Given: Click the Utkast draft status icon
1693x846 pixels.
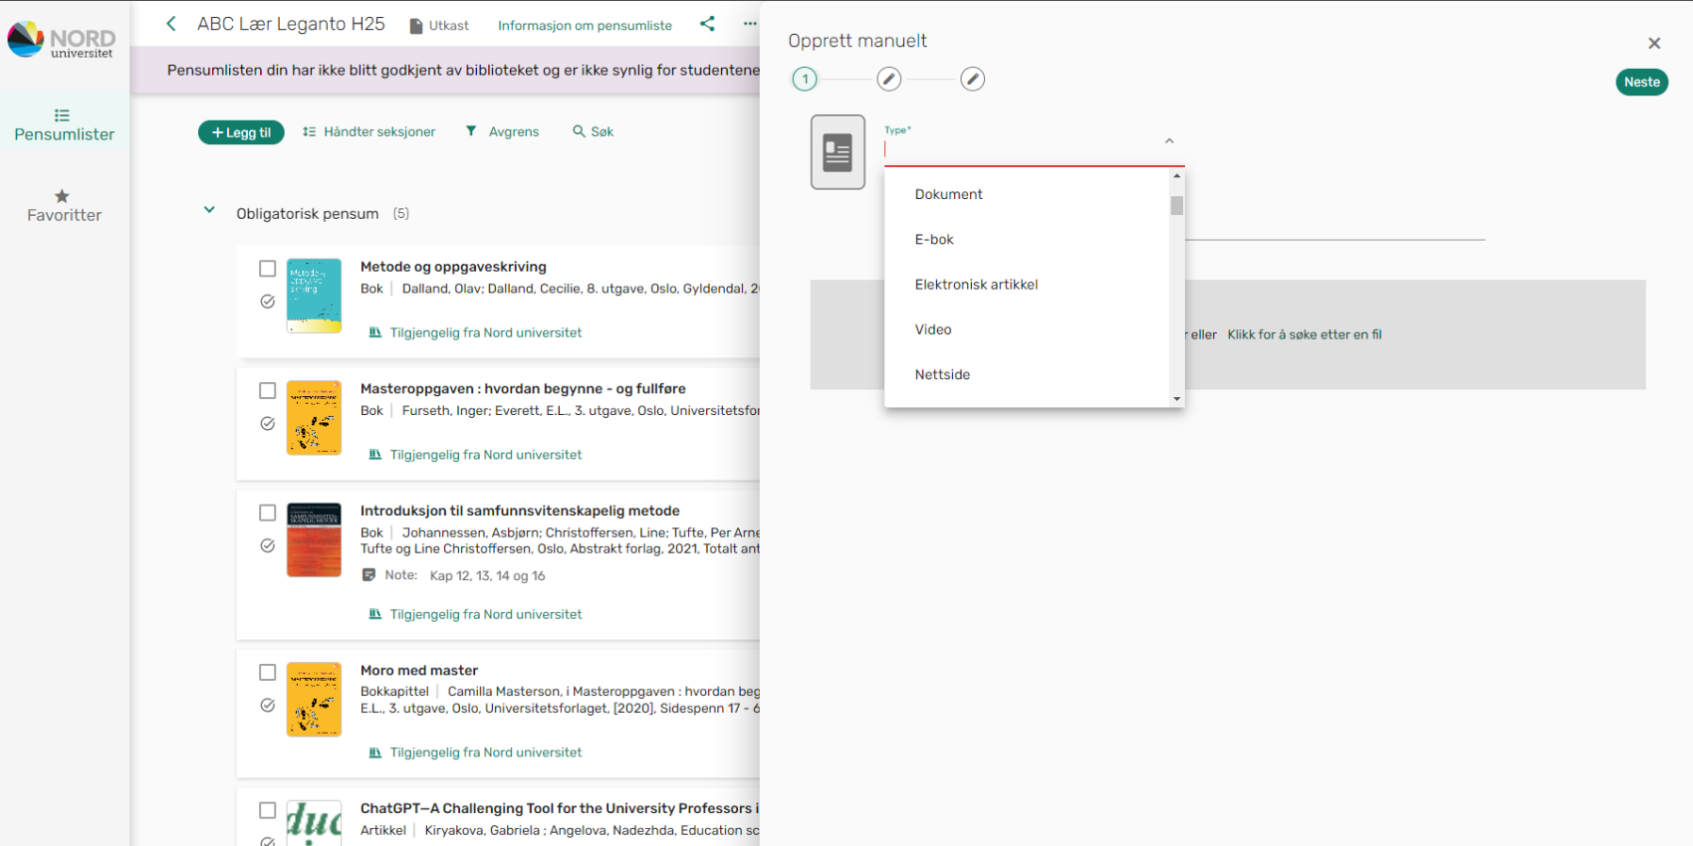Looking at the screenshot, I should point(416,26).
